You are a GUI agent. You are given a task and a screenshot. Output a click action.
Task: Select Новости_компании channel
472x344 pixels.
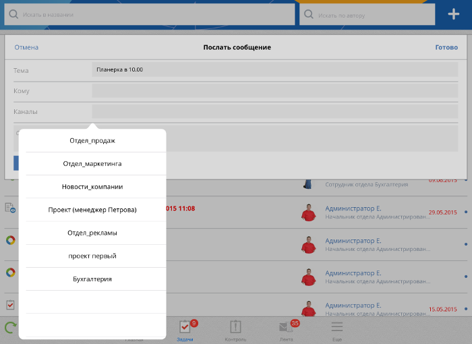[92, 186]
